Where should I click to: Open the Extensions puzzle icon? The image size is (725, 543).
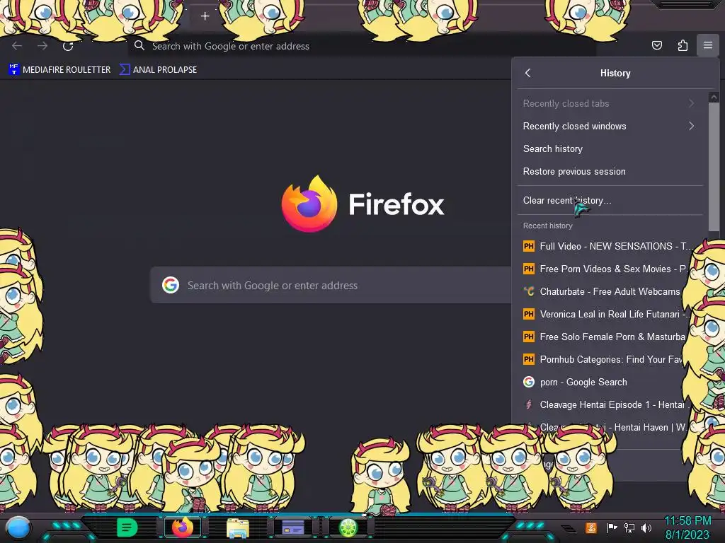coord(683,45)
